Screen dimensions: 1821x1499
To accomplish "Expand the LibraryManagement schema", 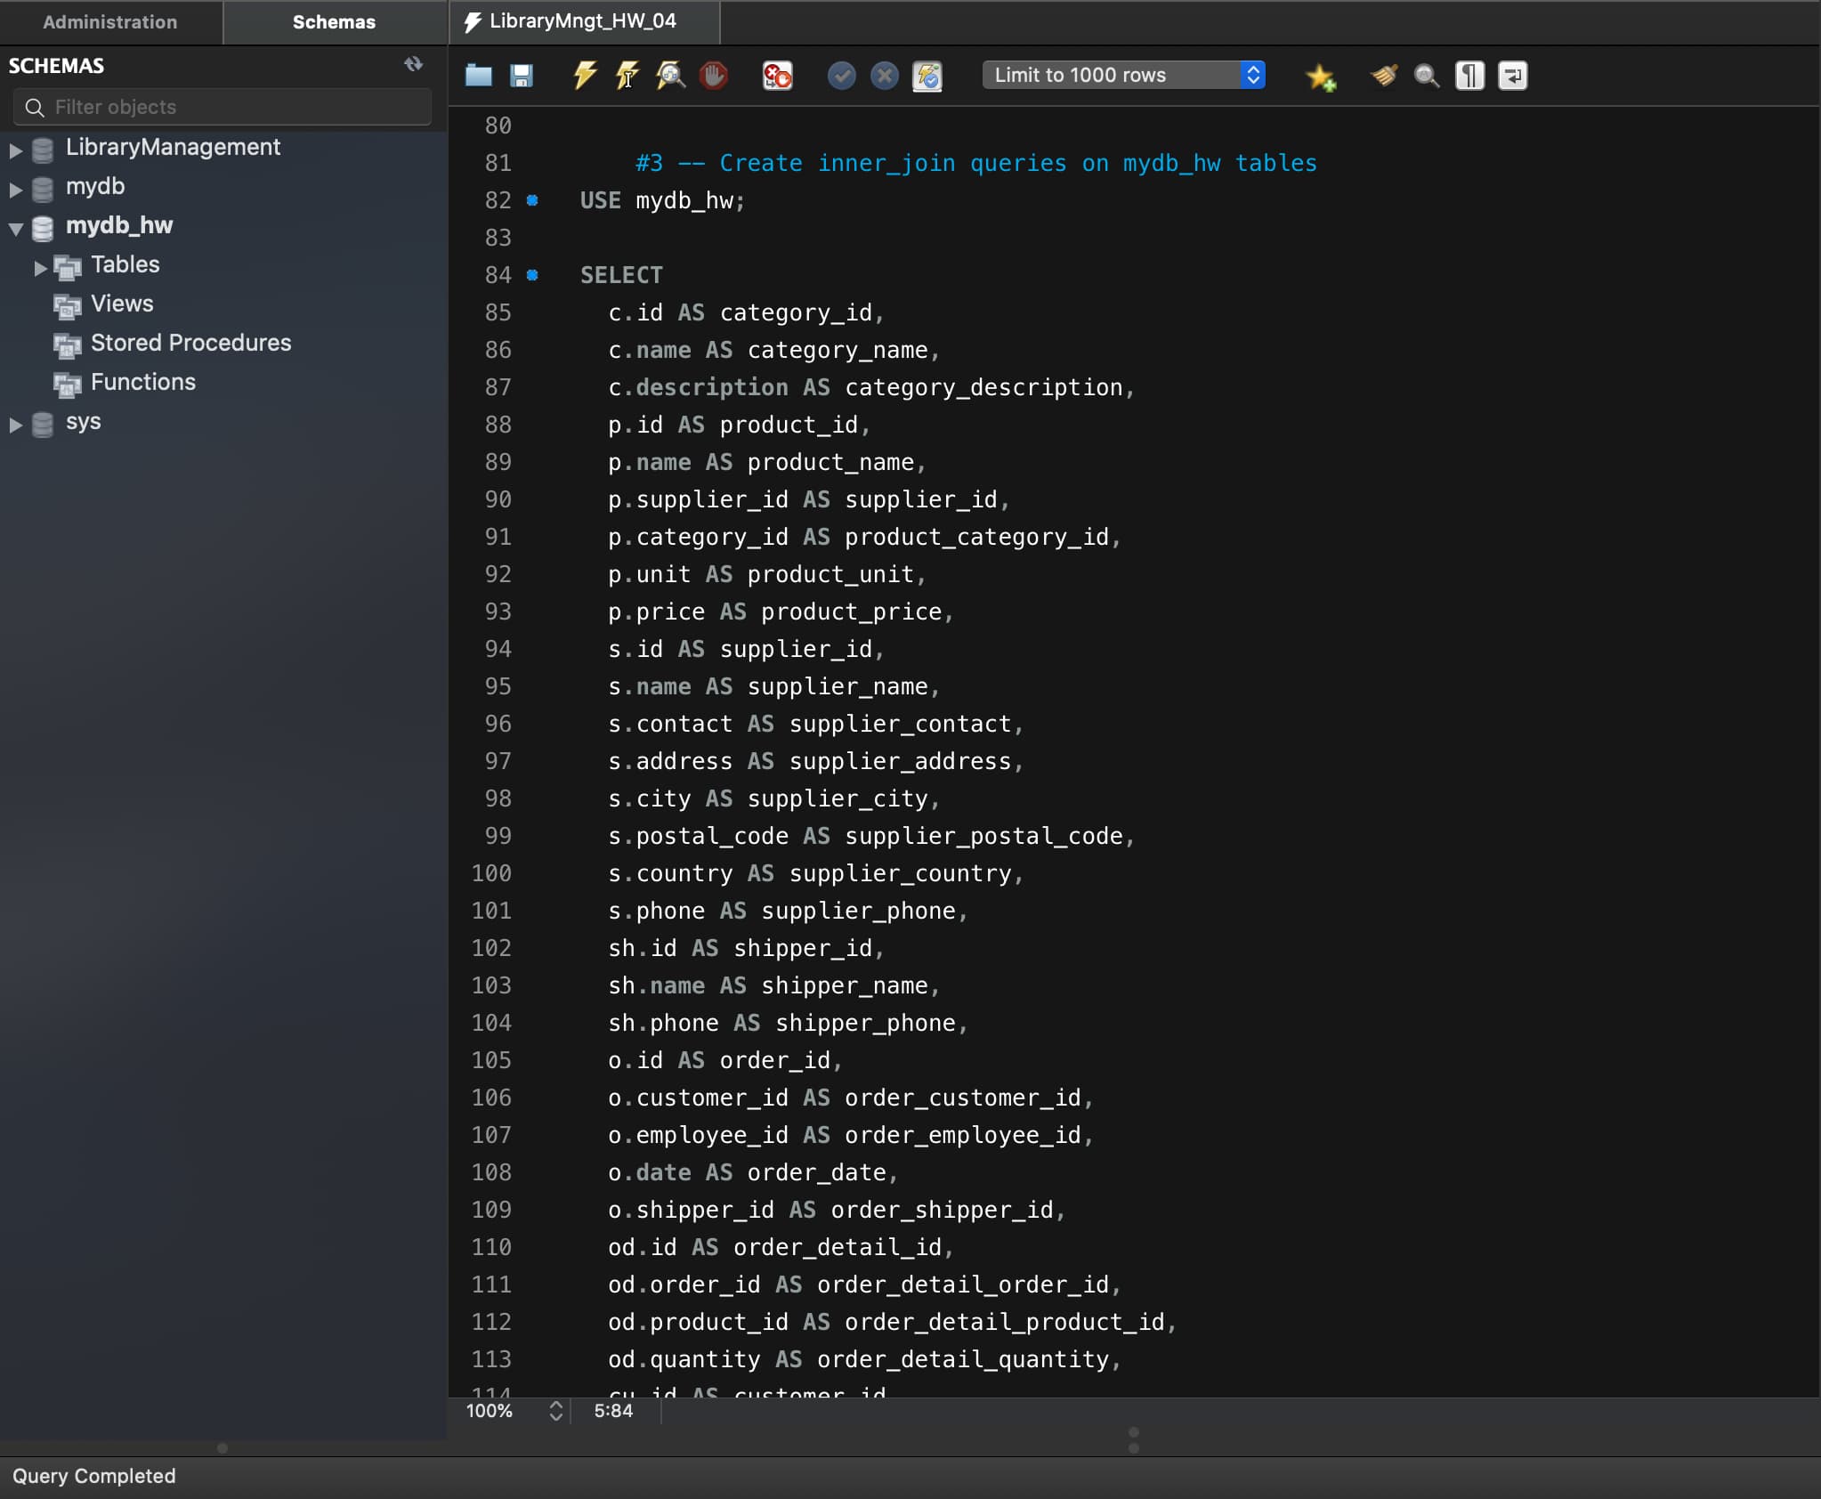I will (x=15, y=150).
